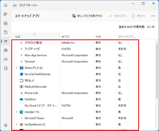
Task: Open the Users page icon in sidebar
Action: point(6,50)
